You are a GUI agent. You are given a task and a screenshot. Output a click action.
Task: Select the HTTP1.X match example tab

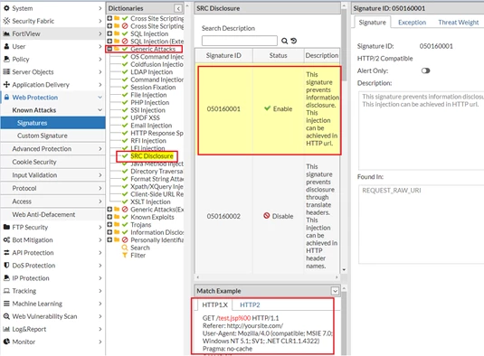[214, 304]
